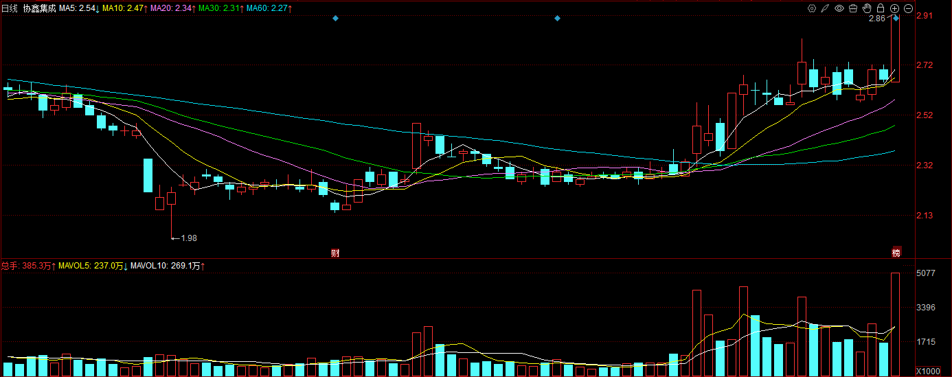Toggle the chart lock icon
Screen dimensions: 952x377
(x=881, y=8)
